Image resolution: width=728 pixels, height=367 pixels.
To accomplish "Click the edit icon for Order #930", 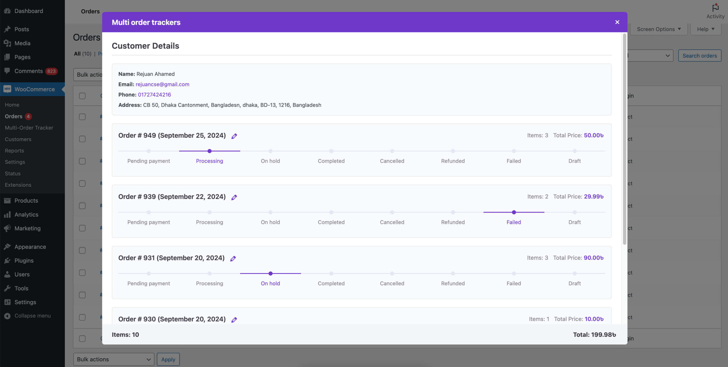I will click(234, 320).
